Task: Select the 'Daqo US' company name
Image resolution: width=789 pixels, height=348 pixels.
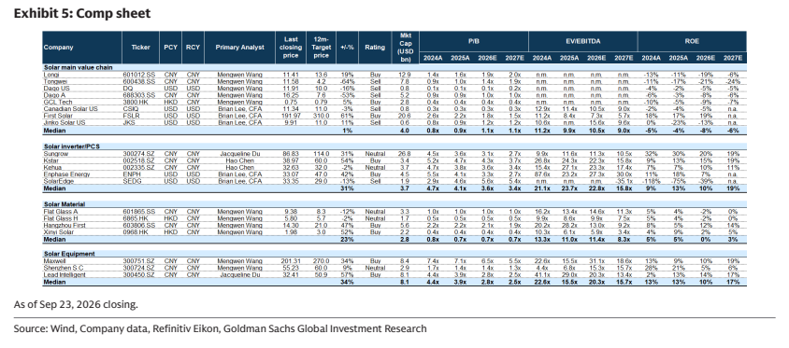Action: 55,88
